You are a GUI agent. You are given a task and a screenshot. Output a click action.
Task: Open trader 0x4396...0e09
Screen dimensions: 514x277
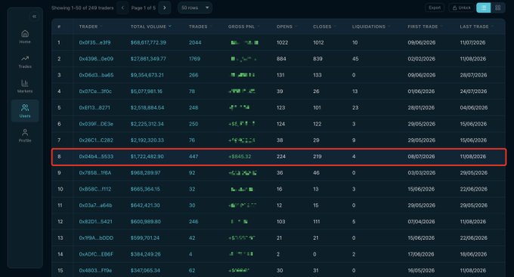tap(96, 59)
